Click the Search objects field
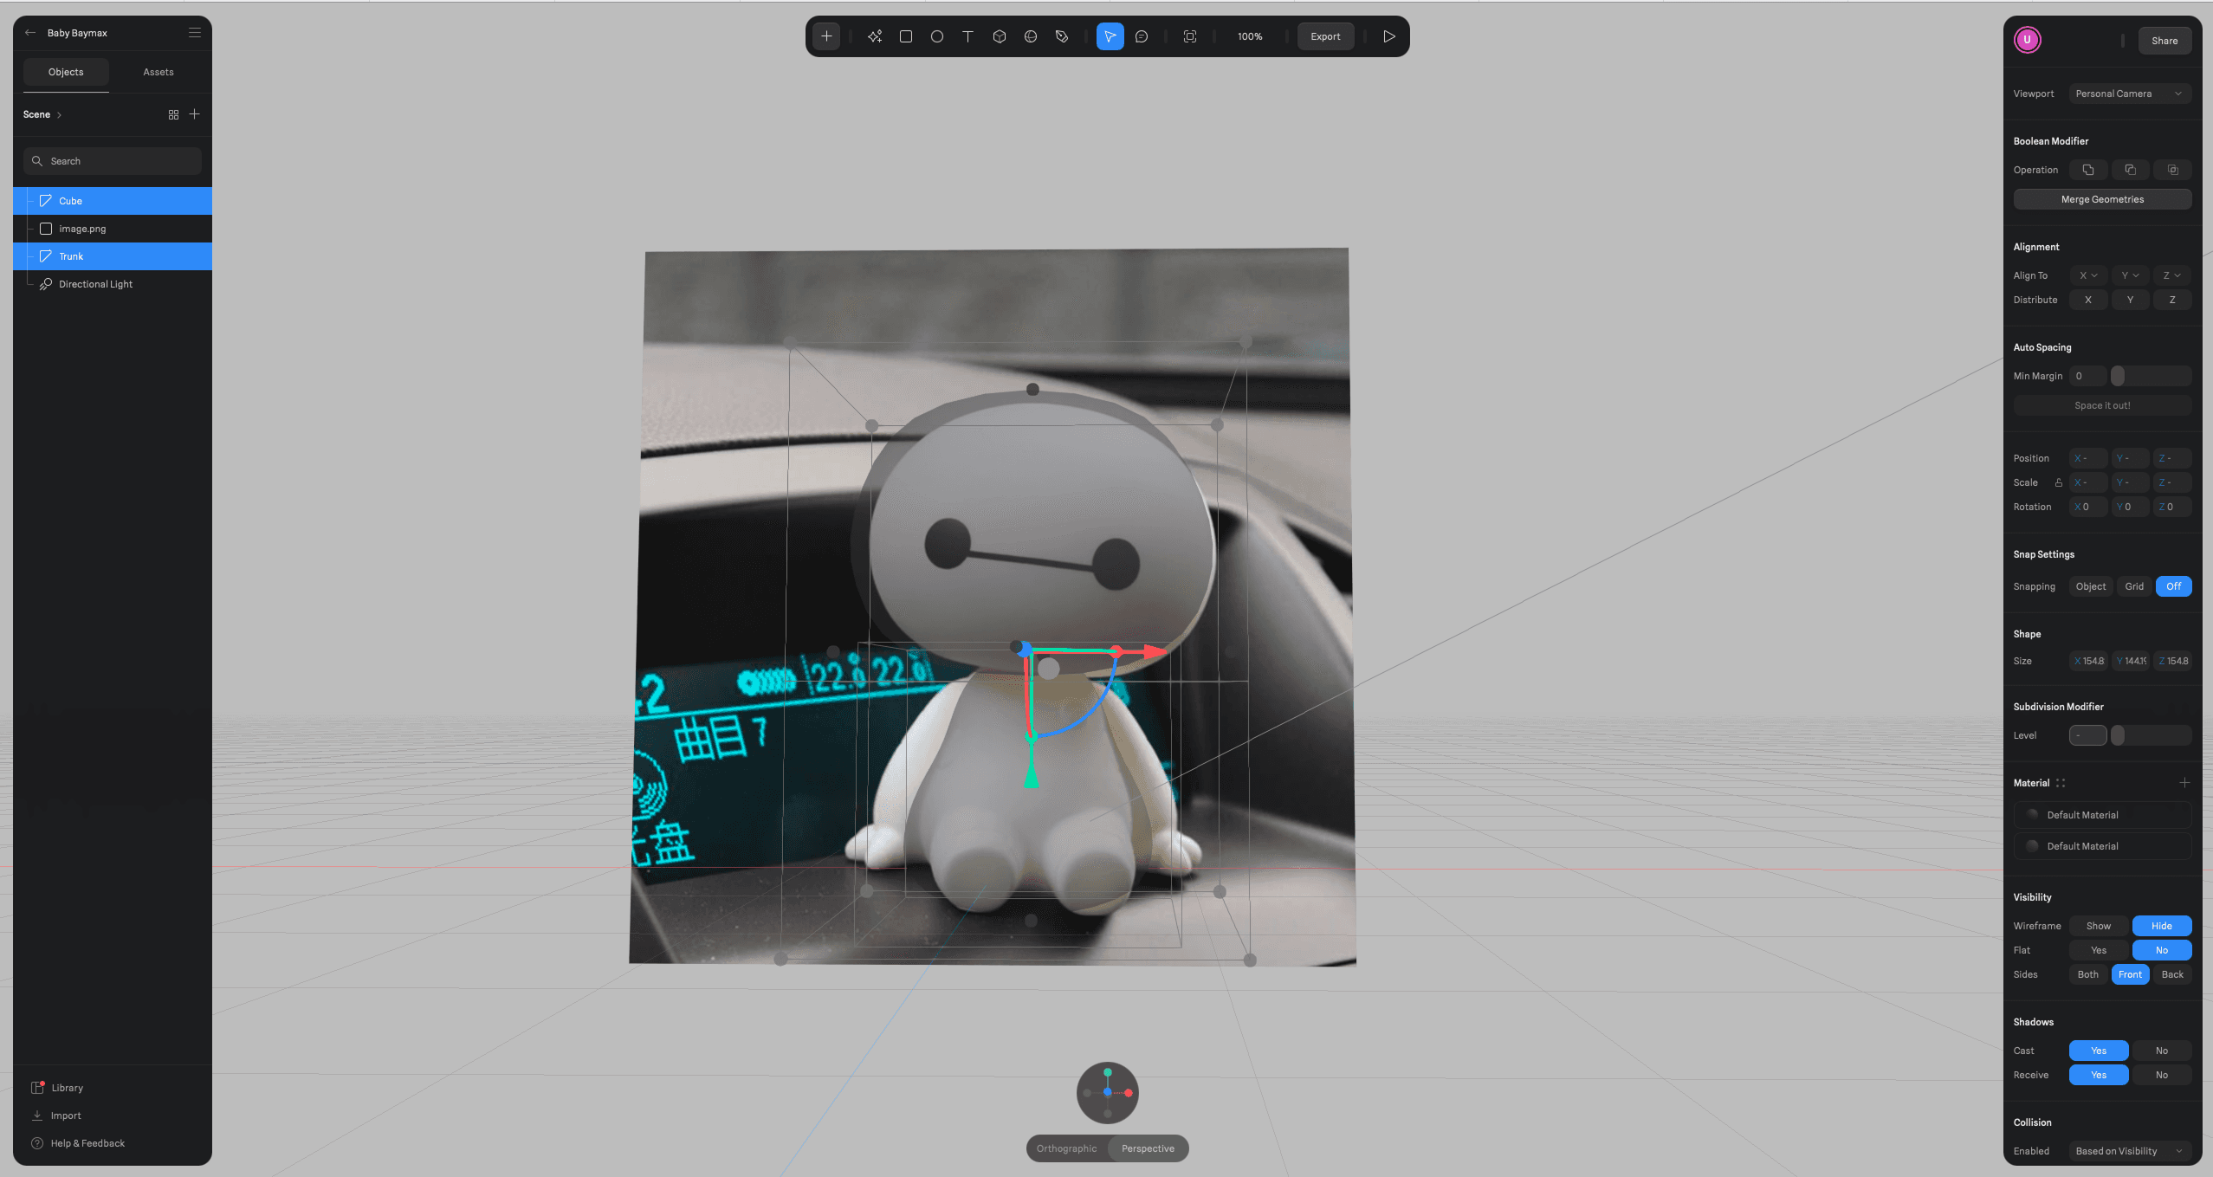This screenshot has height=1177, width=2213. coord(113,161)
